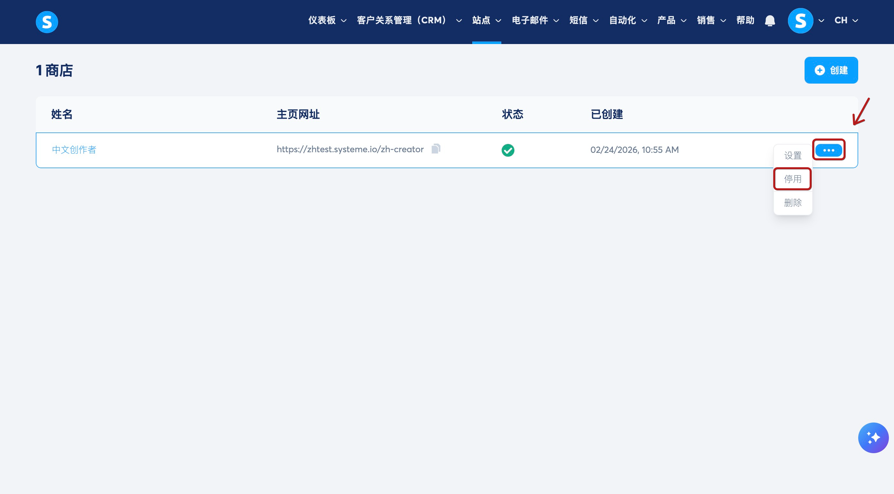Click the green active status checkmark
The width and height of the screenshot is (894, 494).
(x=508, y=150)
